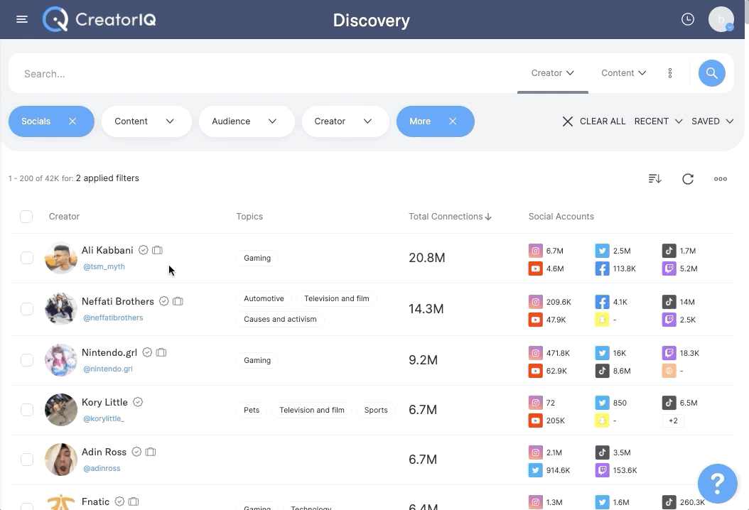Click CLEAR ALL filters

point(594,121)
